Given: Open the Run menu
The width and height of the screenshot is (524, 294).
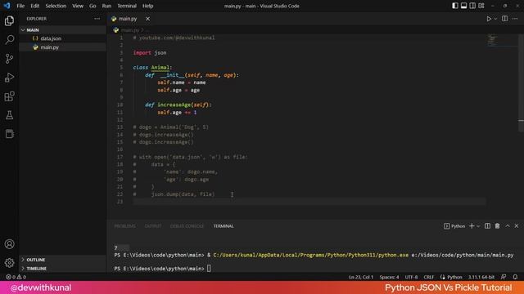Looking at the screenshot, I should pyautogui.click(x=106, y=6).
